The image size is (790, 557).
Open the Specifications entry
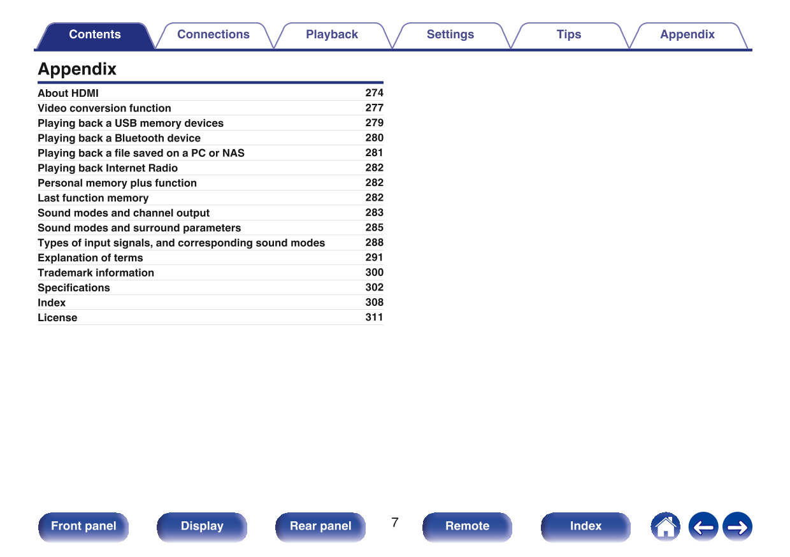point(74,288)
